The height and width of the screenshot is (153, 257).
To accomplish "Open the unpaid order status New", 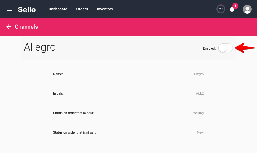I will coord(200,132).
